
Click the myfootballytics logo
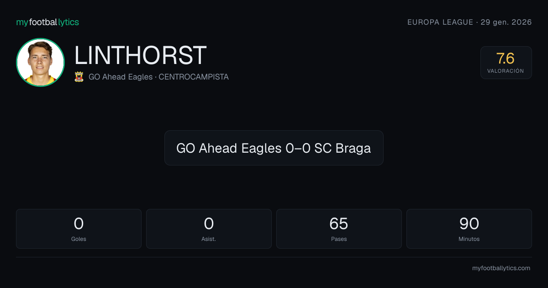[47, 22]
